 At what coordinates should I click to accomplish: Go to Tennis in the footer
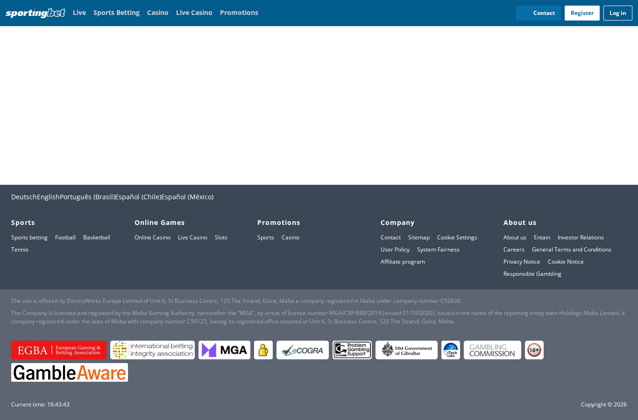tap(20, 250)
